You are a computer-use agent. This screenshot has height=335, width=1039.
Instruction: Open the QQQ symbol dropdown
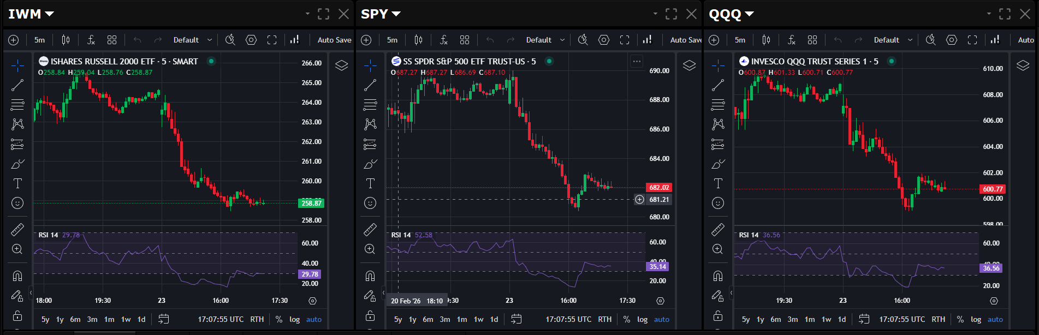(731, 14)
